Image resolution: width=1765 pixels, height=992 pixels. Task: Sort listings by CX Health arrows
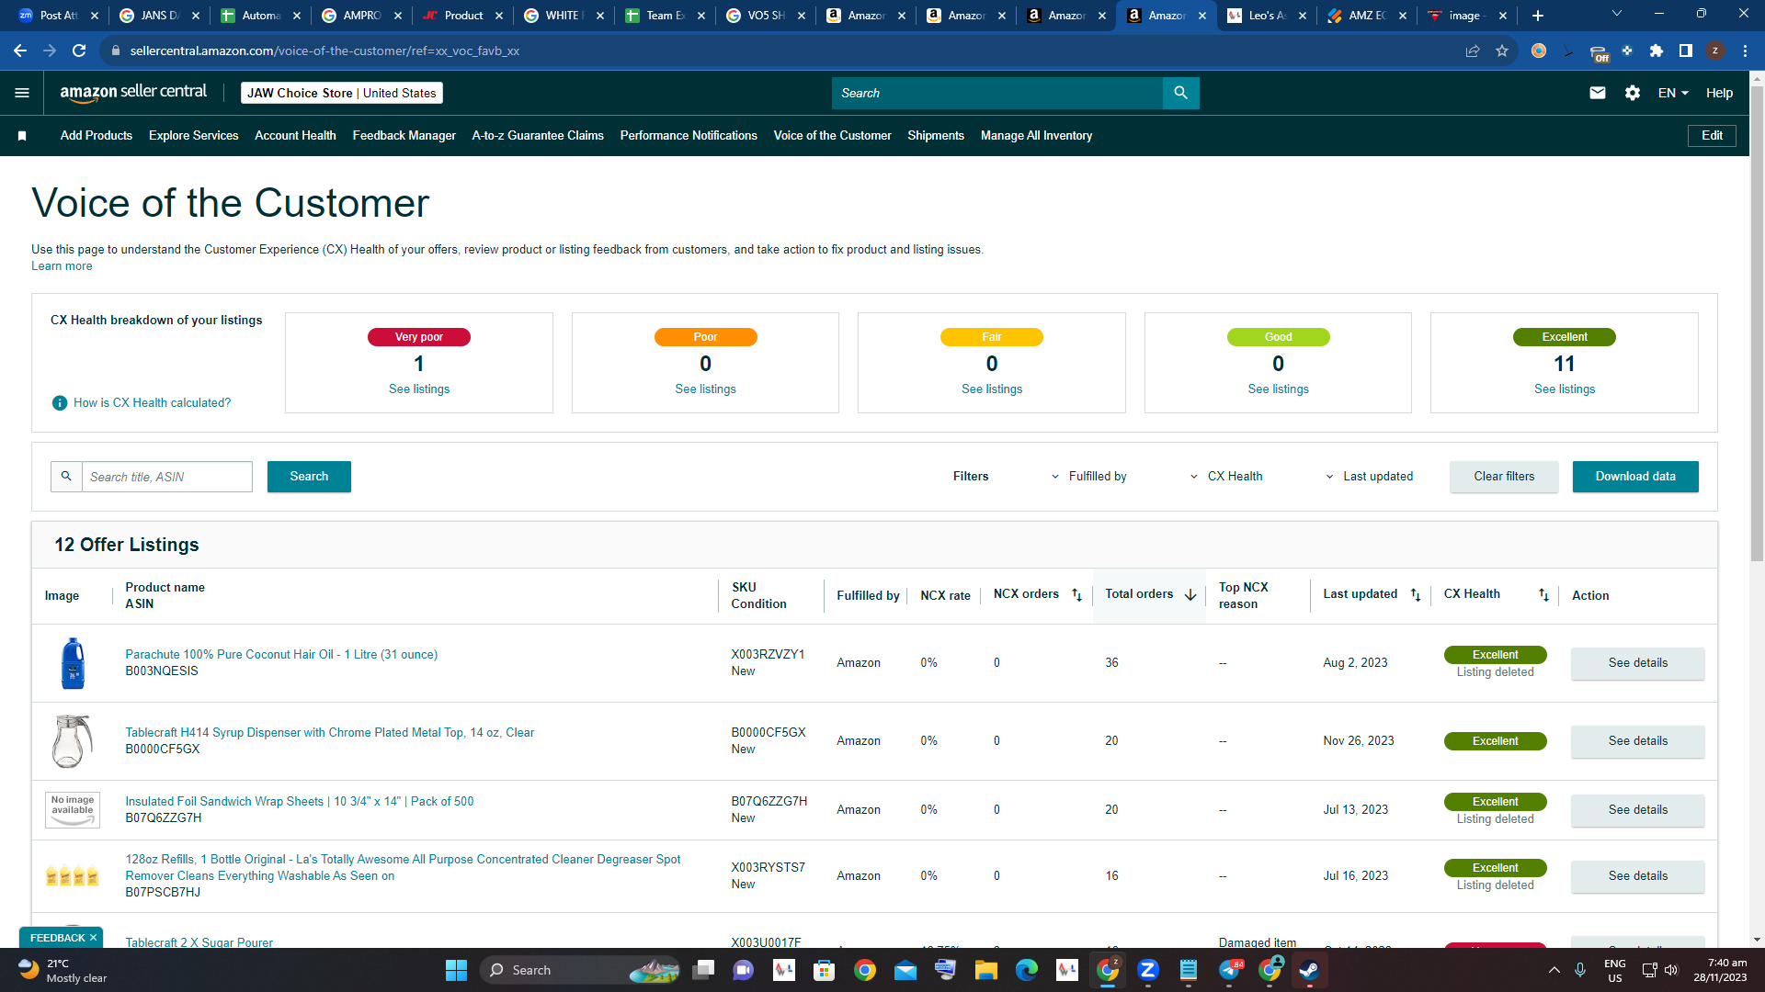click(1543, 595)
